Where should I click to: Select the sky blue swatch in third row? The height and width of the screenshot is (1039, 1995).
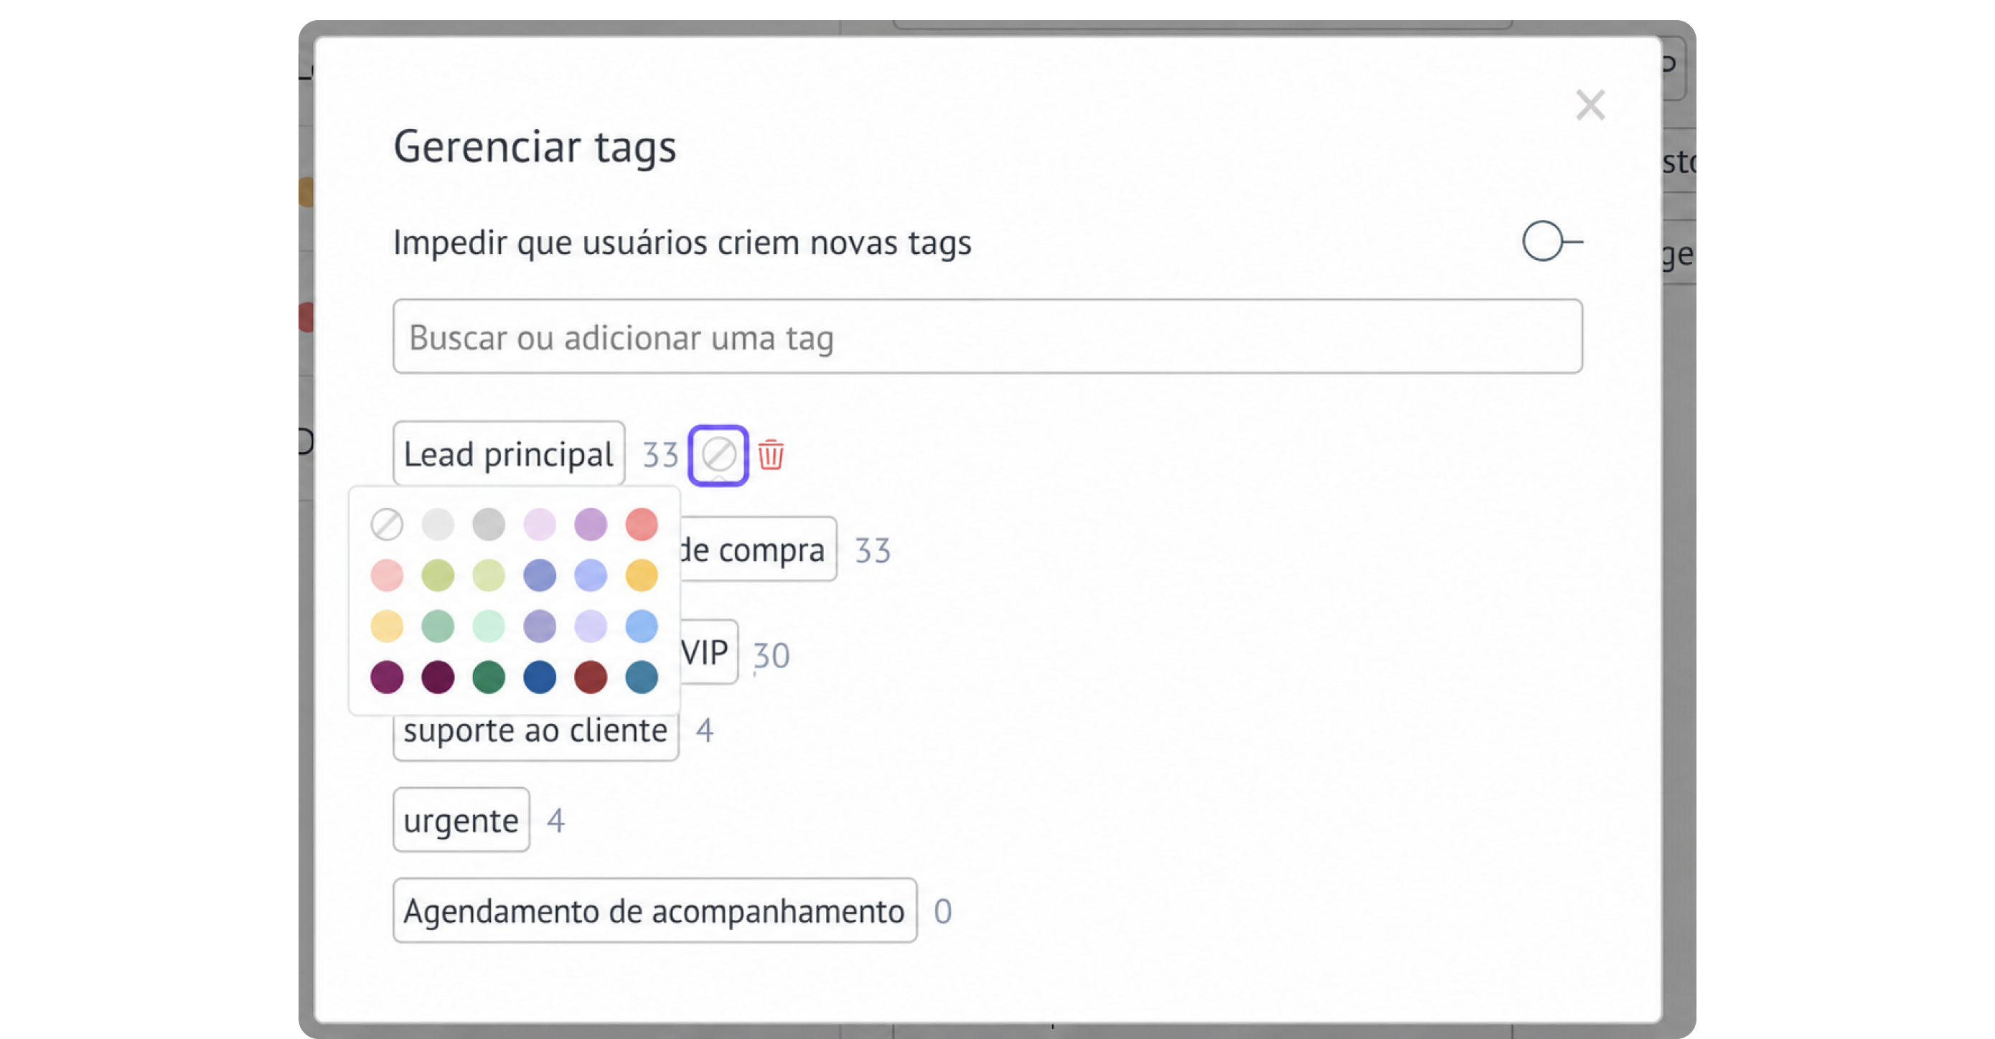(x=642, y=626)
